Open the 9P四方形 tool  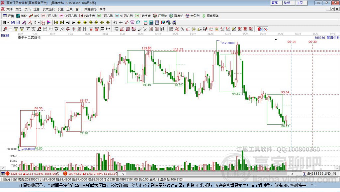tap(68, 16)
